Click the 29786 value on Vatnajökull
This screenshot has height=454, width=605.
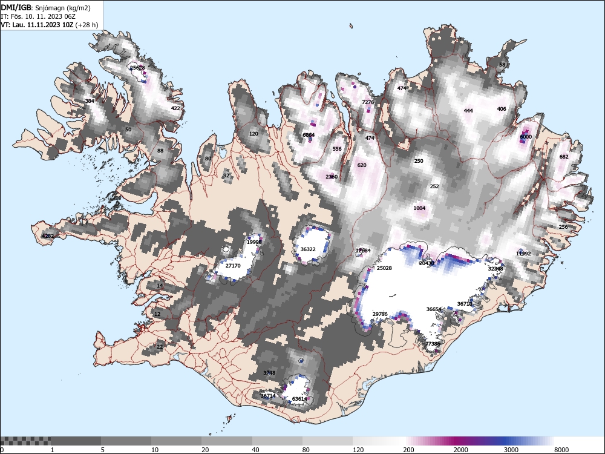click(x=380, y=314)
